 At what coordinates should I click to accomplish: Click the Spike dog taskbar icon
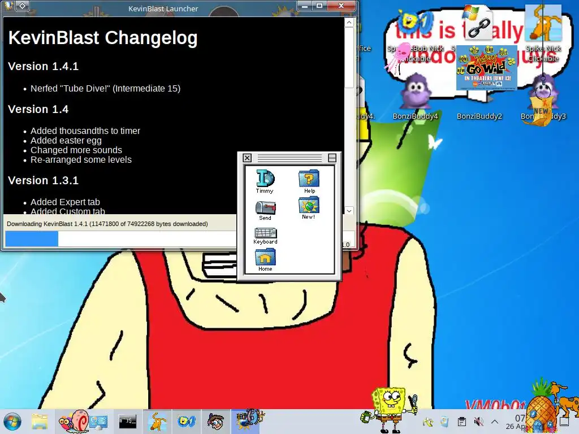[157, 421]
